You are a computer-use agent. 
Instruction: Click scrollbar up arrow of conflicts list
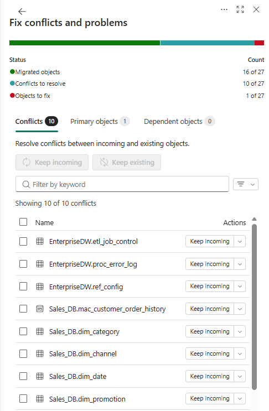tap(254, 220)
